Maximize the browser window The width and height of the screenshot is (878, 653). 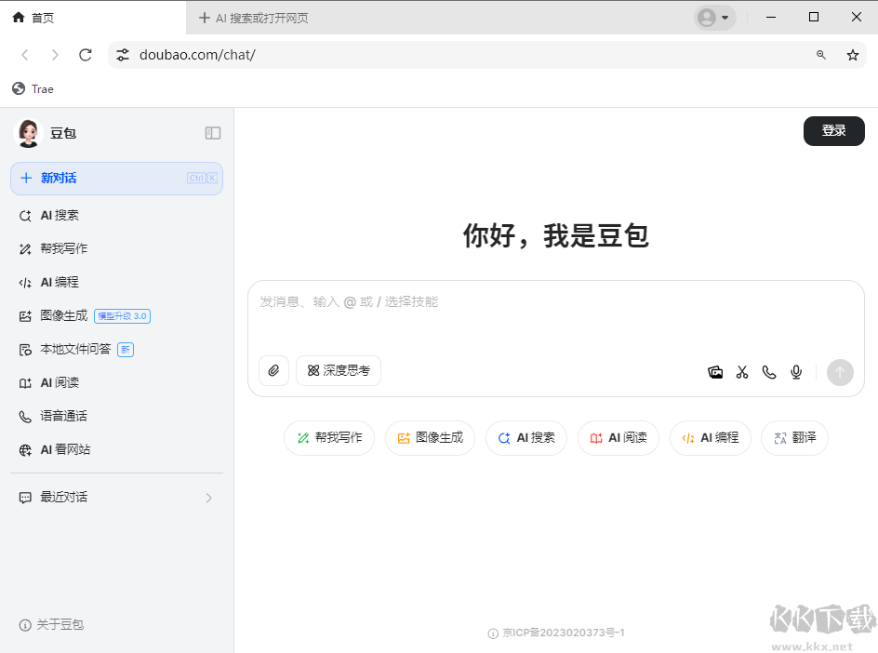point(814,18)
